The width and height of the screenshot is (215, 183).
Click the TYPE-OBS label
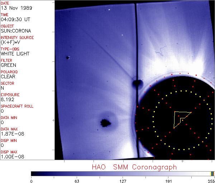pyautogui.click(x=10, y=49)
